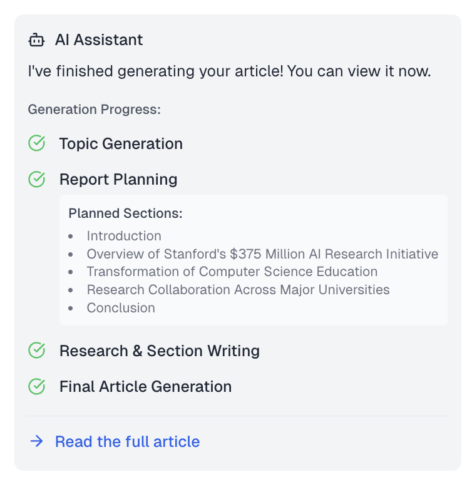Click Research Collaboration Across Major Universities item
472x477 pixels.
pyautogui.click(x=238, y=290)
